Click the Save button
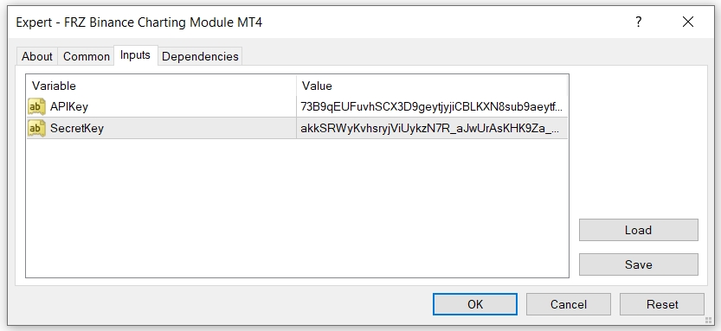Image resolution: width=721 pixels, height=331 pixels. [x=638, y=264]
